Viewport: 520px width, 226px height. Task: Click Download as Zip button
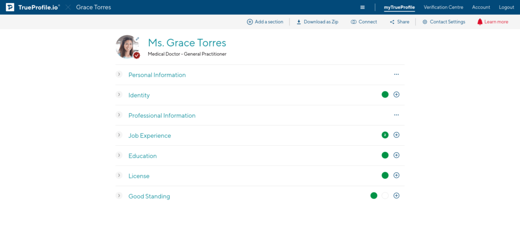tap(317, 22)
